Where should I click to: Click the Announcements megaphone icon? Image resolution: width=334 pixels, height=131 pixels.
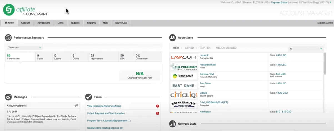click(x=76, y=105)
